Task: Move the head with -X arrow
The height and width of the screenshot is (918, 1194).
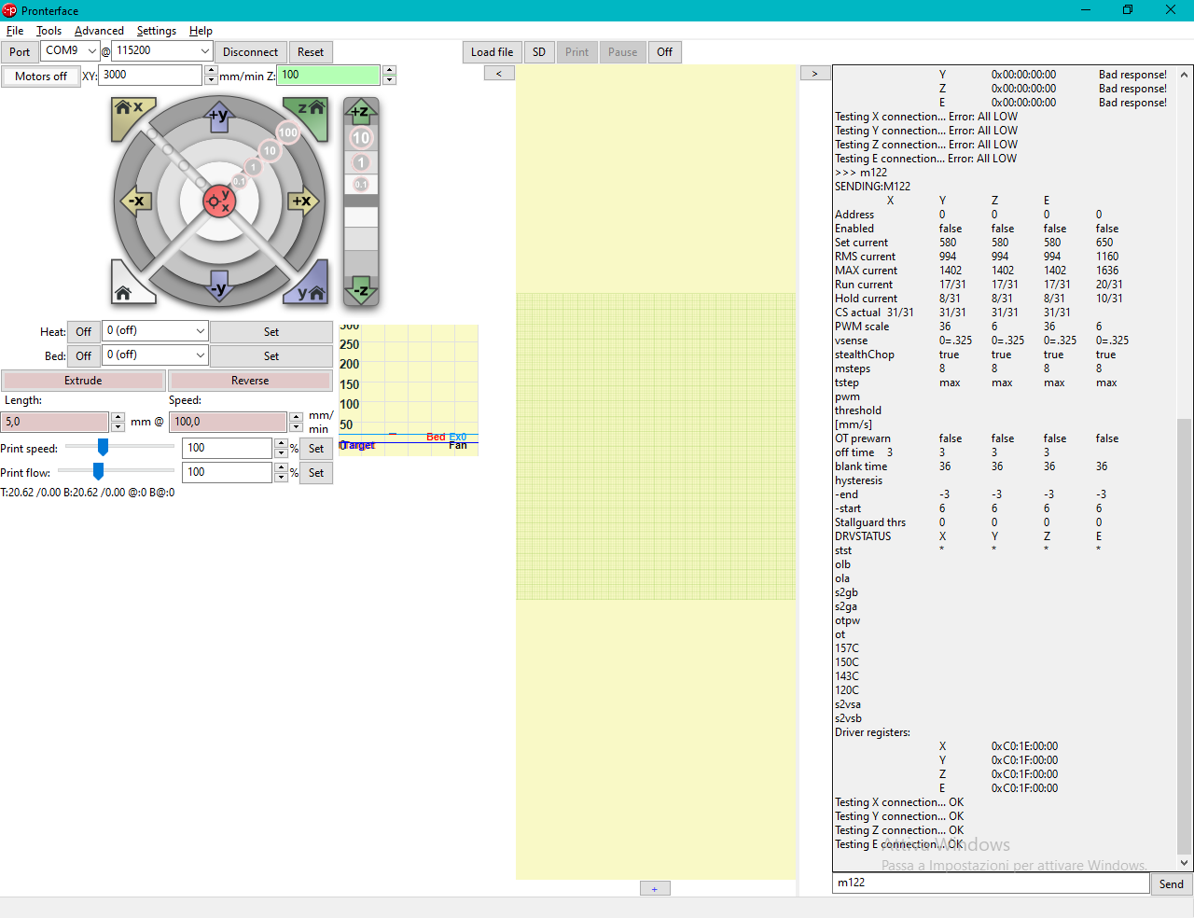Action: click(x=135, y=201)
